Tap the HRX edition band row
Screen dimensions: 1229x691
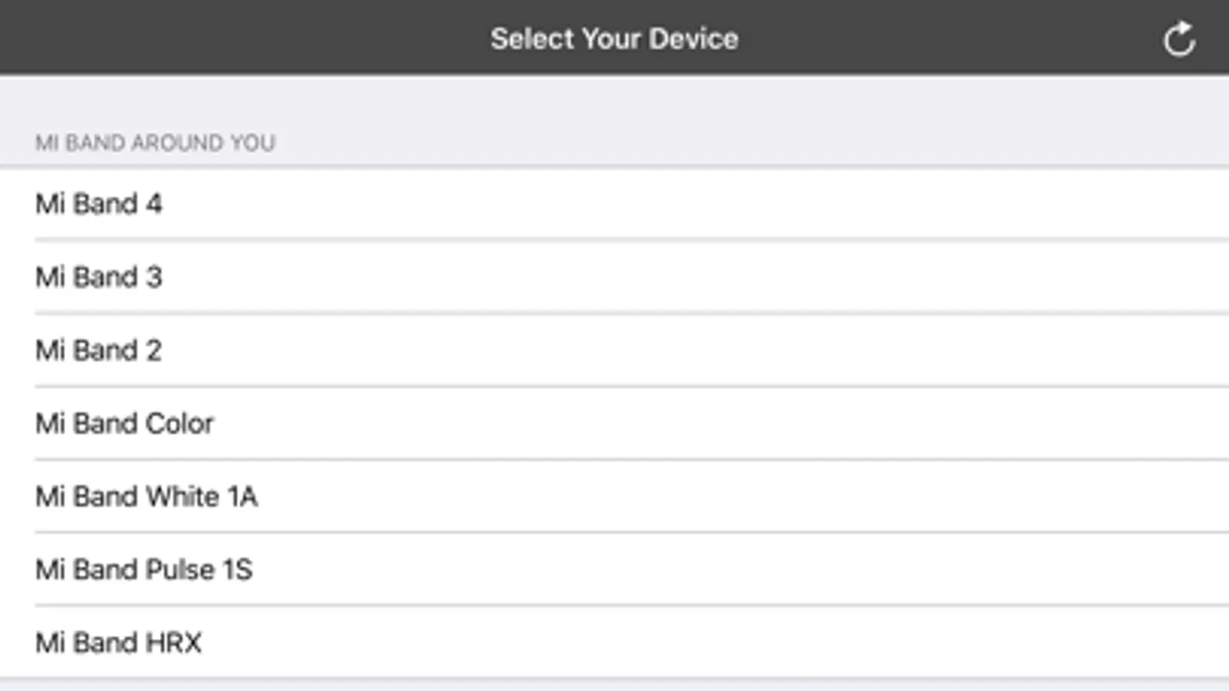118,643
